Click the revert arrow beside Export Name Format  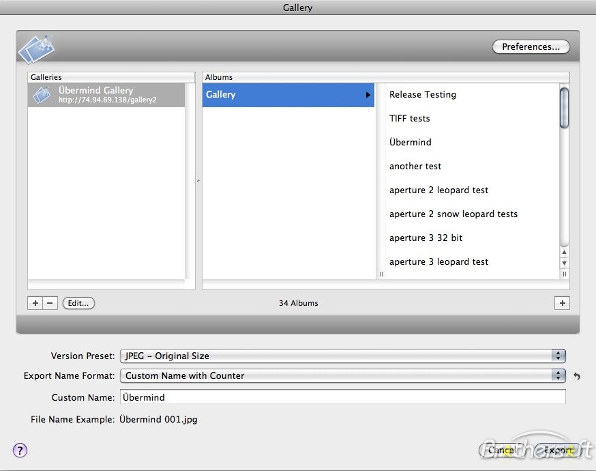pyautogui.click(x=576, y=375)
